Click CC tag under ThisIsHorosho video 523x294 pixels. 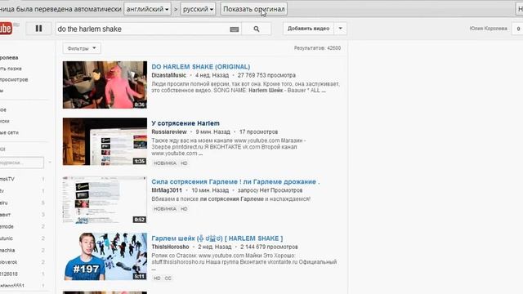pyautogui.click(x=168, y=278)
